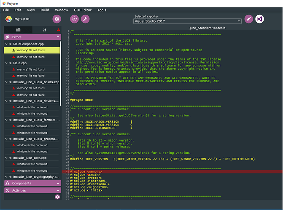Collapse the Errors panel

pyautogui.click(x=32, y=37)
